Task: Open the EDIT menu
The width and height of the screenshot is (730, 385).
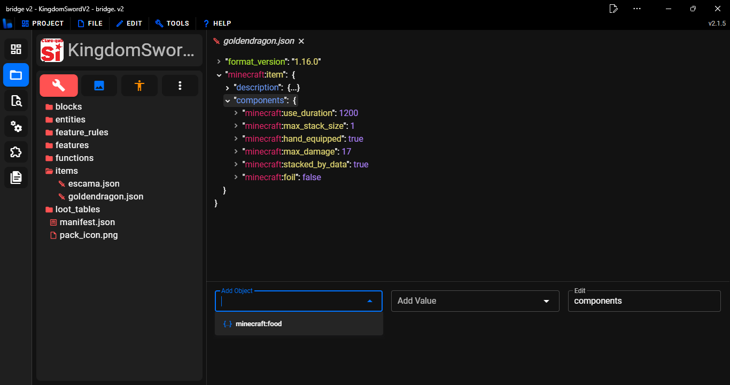Action: (x=129, y=23)
